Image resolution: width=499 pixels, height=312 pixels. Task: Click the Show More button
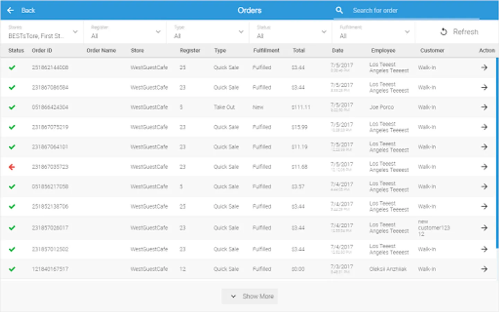(249, 296)
